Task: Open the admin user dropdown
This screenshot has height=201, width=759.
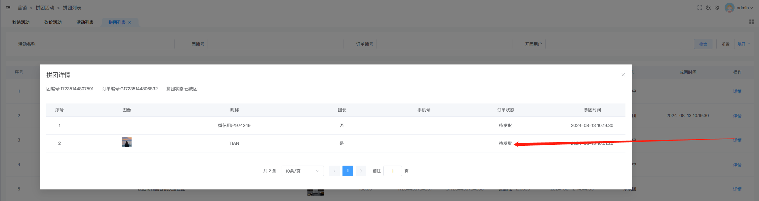Action: coord(745,8)
